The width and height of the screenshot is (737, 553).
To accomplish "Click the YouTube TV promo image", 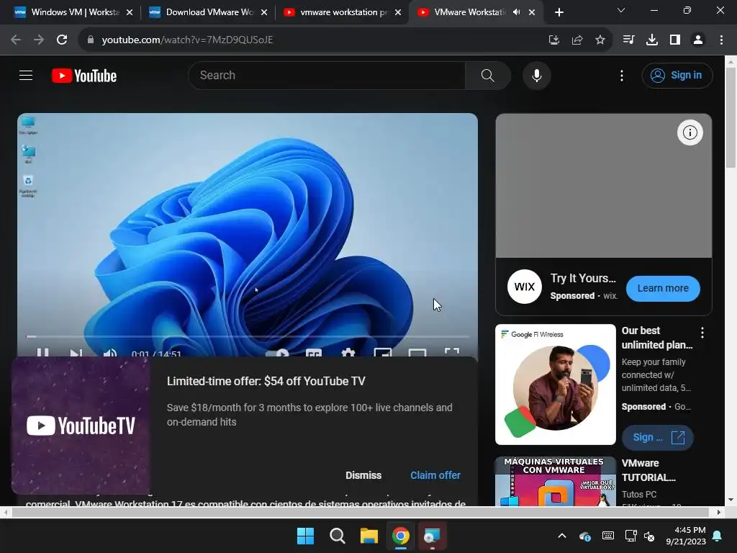I will (81, 426).
